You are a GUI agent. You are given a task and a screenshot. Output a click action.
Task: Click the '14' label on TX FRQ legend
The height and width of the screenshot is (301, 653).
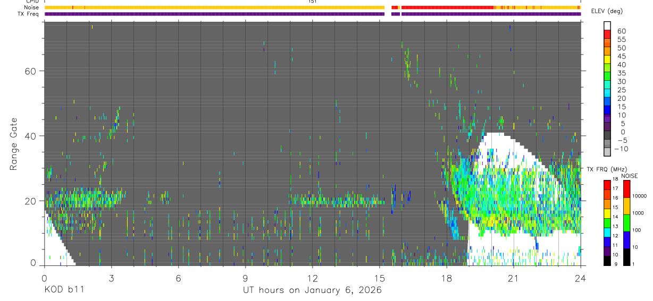click(x=615, y=217)
